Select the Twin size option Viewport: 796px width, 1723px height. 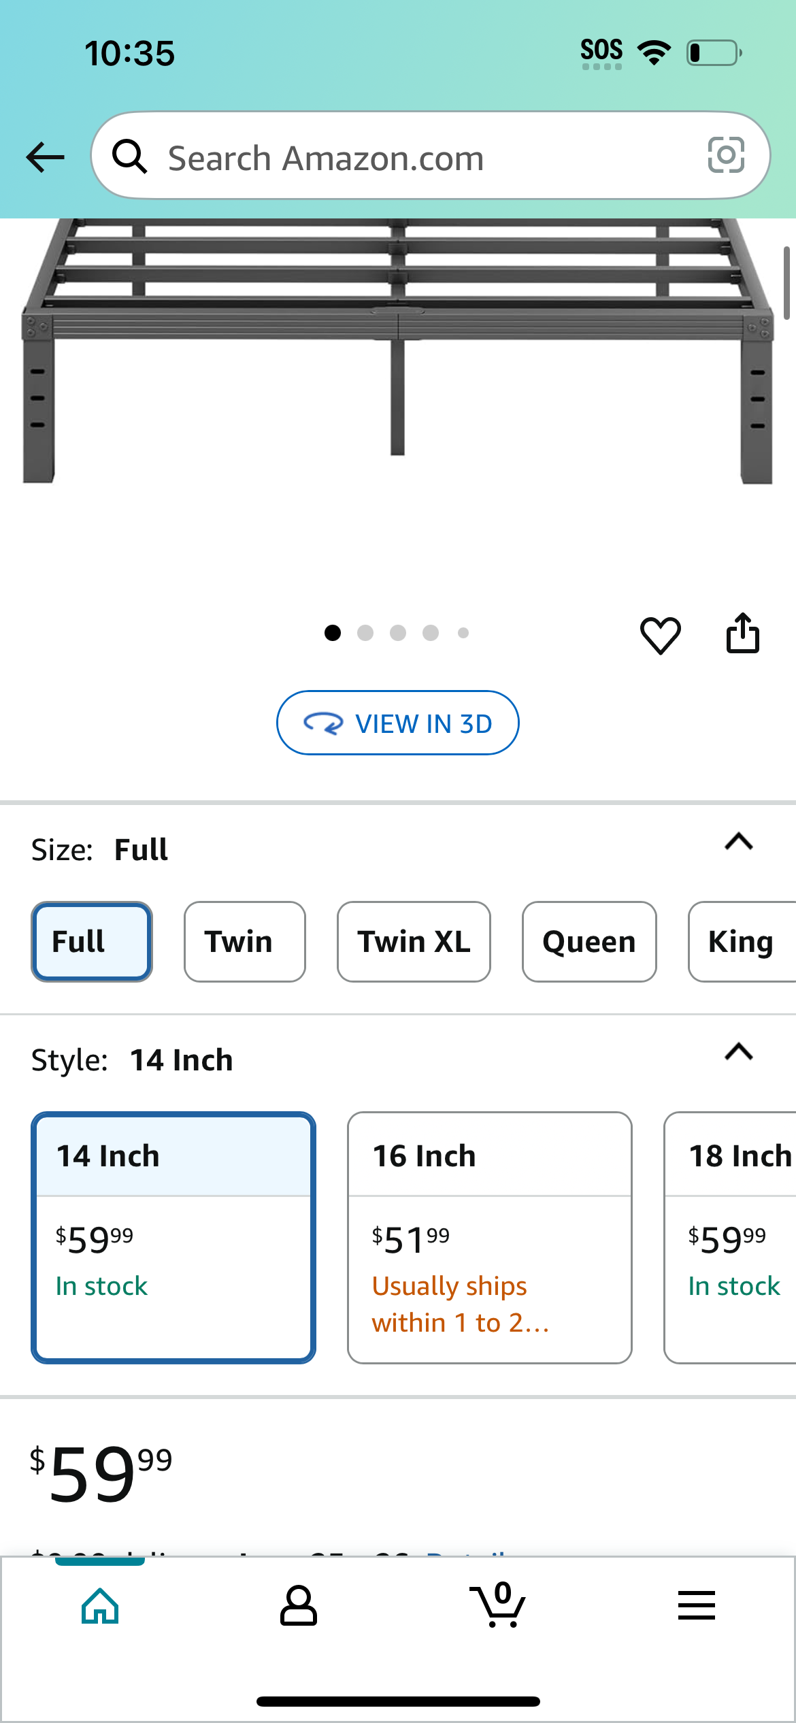pos(245,942)
